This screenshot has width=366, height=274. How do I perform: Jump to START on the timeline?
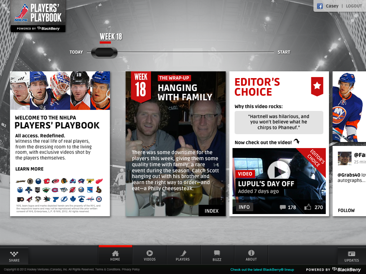point(284,52)
